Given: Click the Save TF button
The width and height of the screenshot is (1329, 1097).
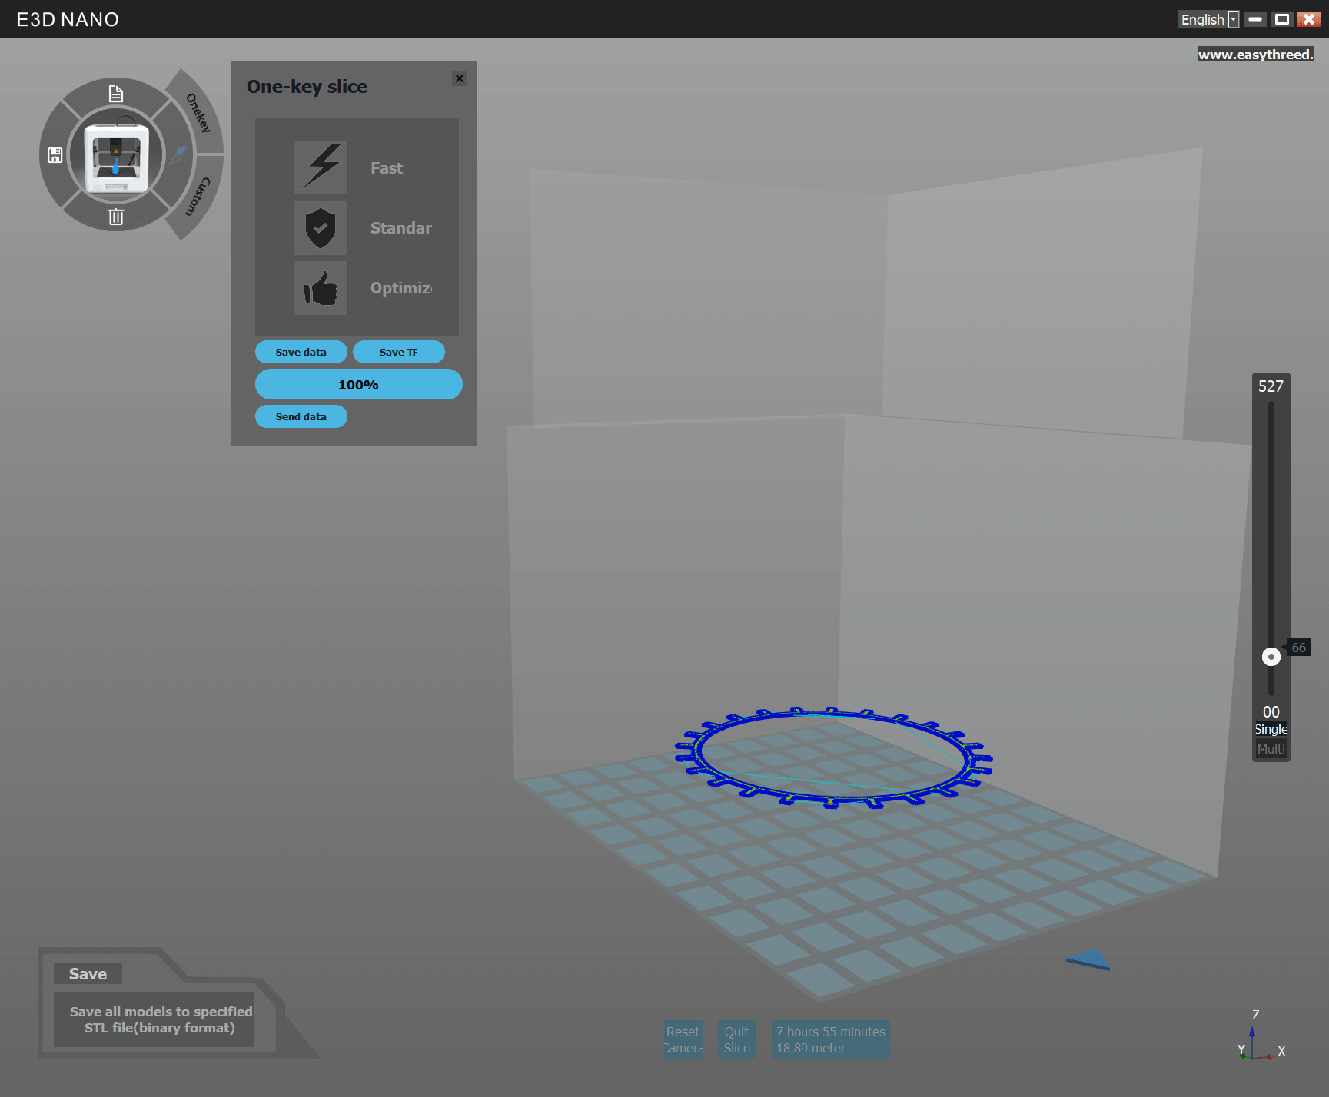Looking at the screenshot, I should [398, 352].
